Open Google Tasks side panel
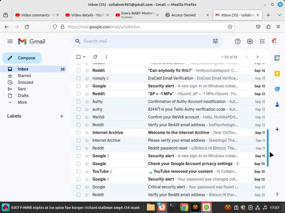Viewport: 285px width, 213px height. [277, 89]
